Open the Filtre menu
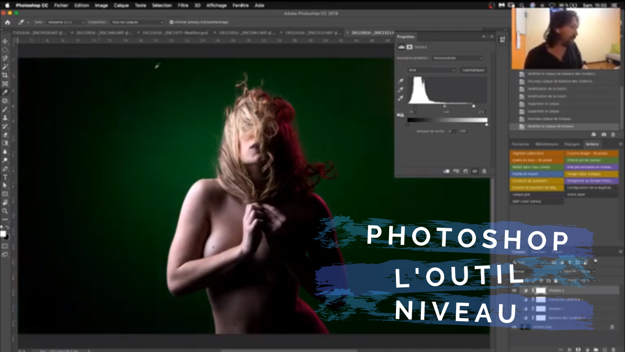The image size is (625, 352). click(x=183, y=5)
